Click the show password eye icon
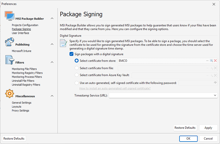Screen dimensions: 220x144 point(215,82)
